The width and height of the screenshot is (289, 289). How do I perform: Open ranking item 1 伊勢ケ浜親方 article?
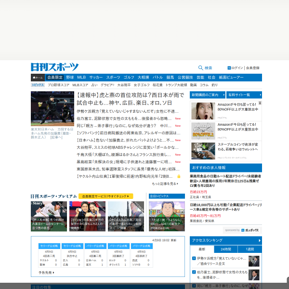coord(222,261)
